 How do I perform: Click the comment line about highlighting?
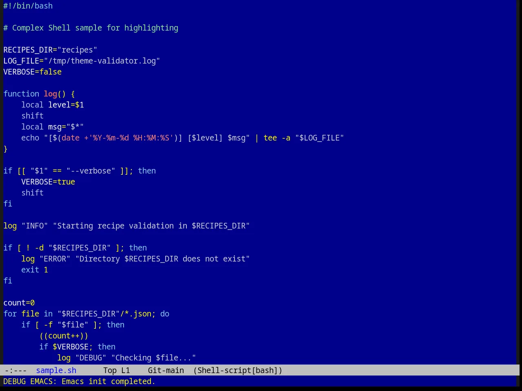pyautogui.click(x=91, y=28)
